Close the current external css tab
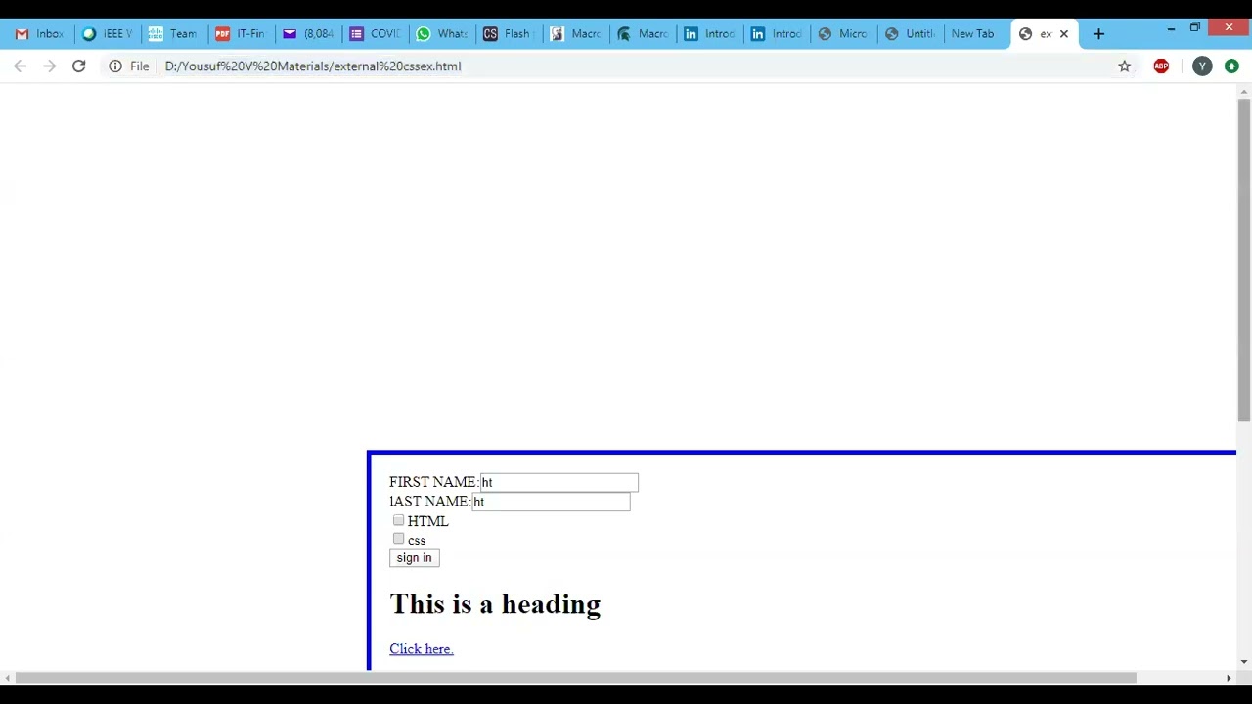 point(1064,33)
